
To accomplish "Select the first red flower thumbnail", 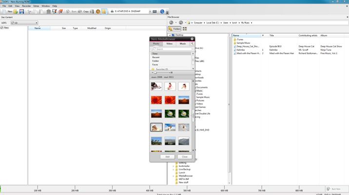I will (x=156, y=100).
